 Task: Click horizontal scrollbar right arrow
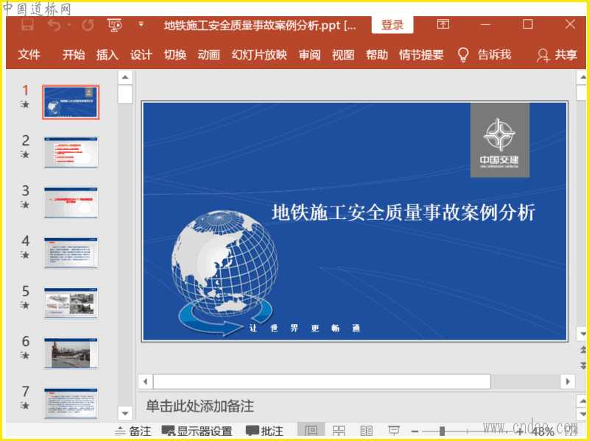(x=568, y=382)
